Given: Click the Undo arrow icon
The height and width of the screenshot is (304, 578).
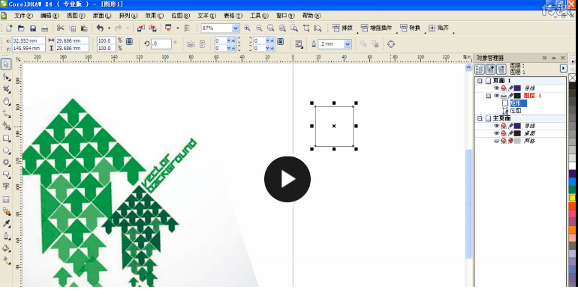Looking at the screenshot, I should 100,28.
